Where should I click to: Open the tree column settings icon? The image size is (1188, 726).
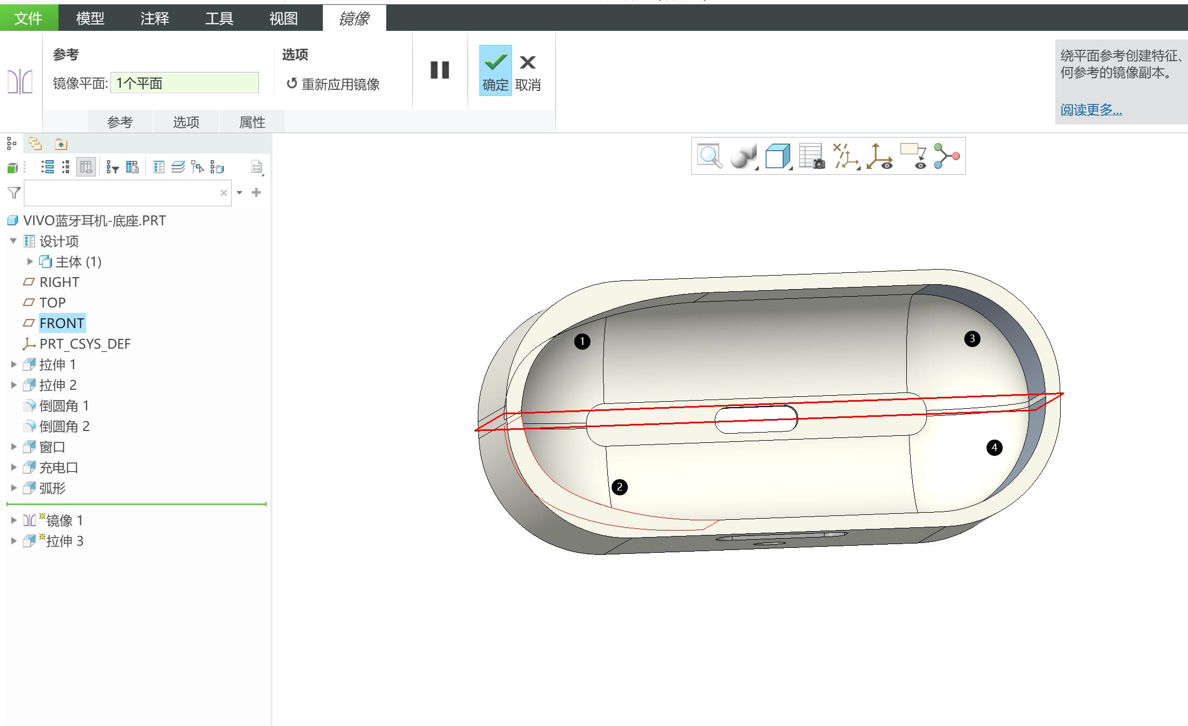click(132, 167)
